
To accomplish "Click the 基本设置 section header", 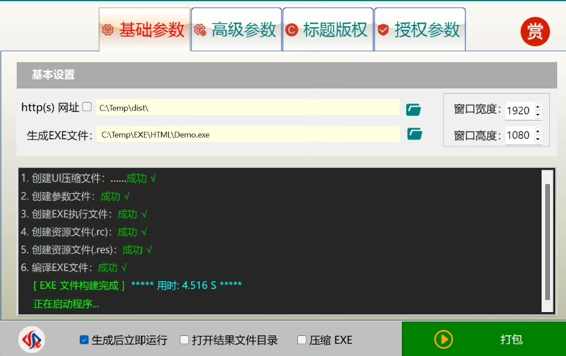I will point(287,75).
